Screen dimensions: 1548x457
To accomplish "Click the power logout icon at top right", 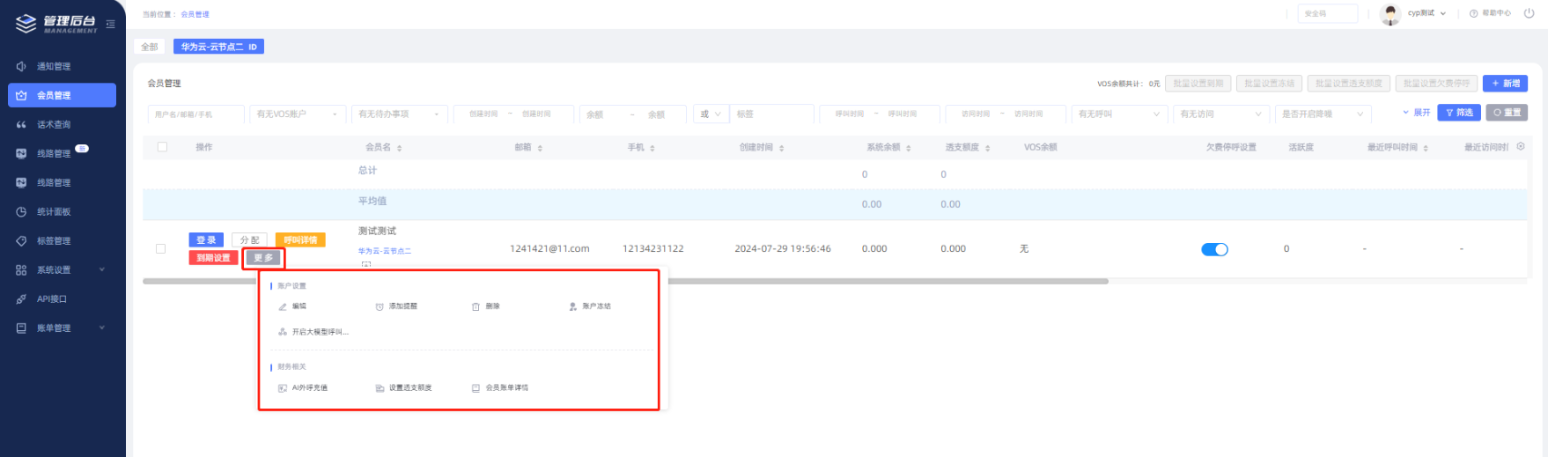I will (1529, 13).
